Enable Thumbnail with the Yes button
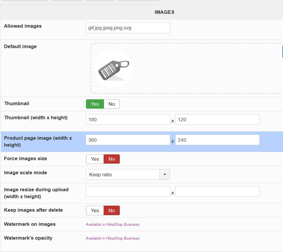This screenshot has height=252, width=283. click(x=95, y=104)
